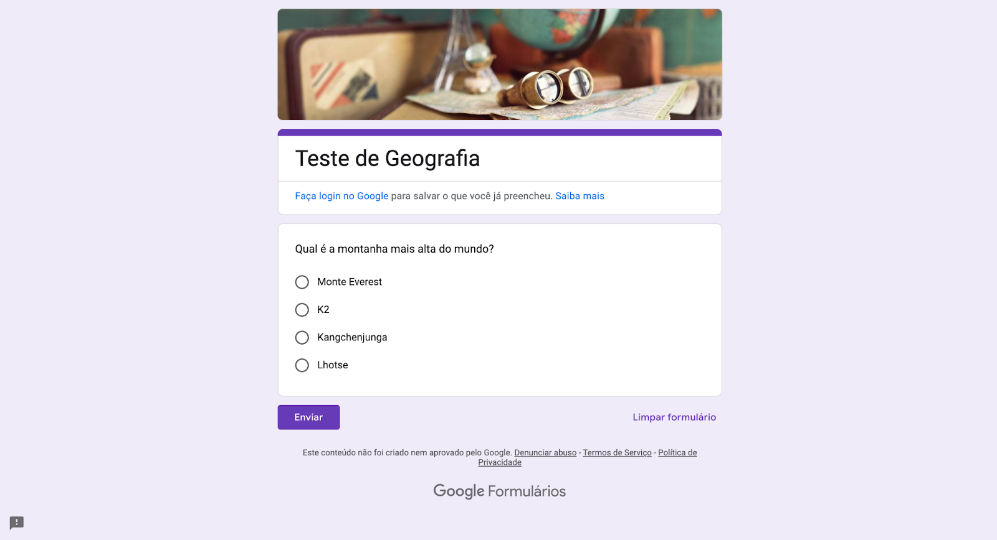Click the report problem icon in the corner
The height and width of the screenshot is (540, 997).
15,522
